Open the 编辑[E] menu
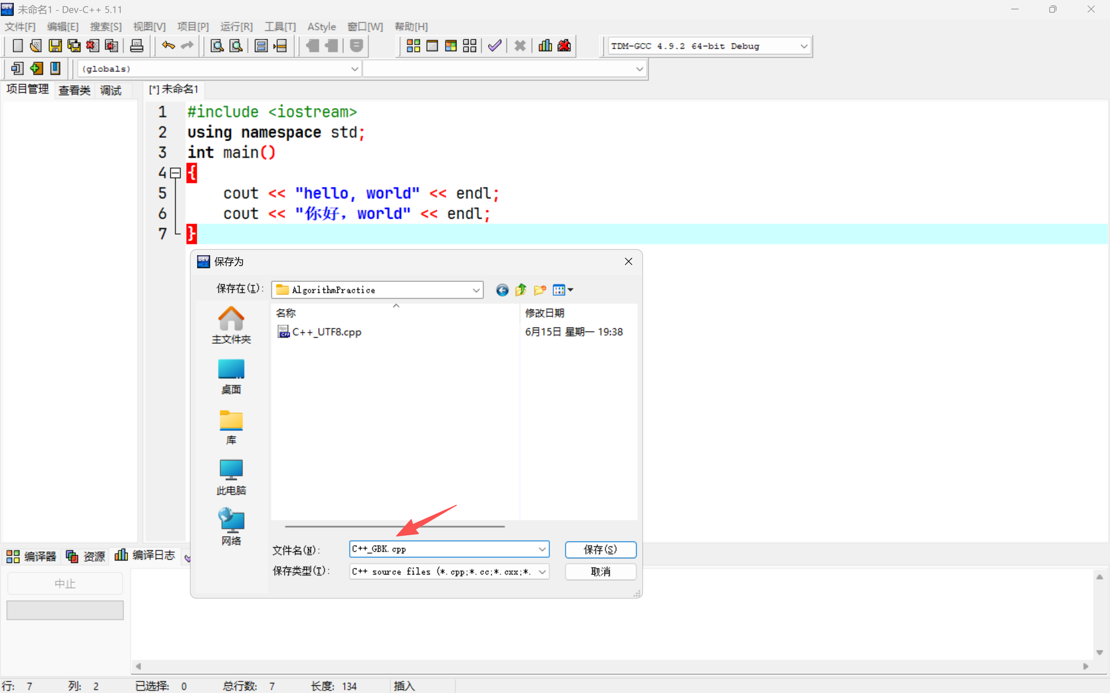Image resolution: width=1110 pixels, height=693 pixels. (63, 27)
